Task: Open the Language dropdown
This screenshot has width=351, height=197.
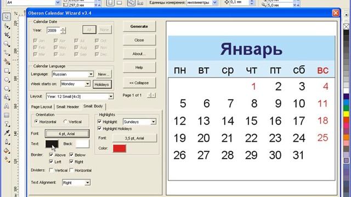Action: [x=91, y=74]
